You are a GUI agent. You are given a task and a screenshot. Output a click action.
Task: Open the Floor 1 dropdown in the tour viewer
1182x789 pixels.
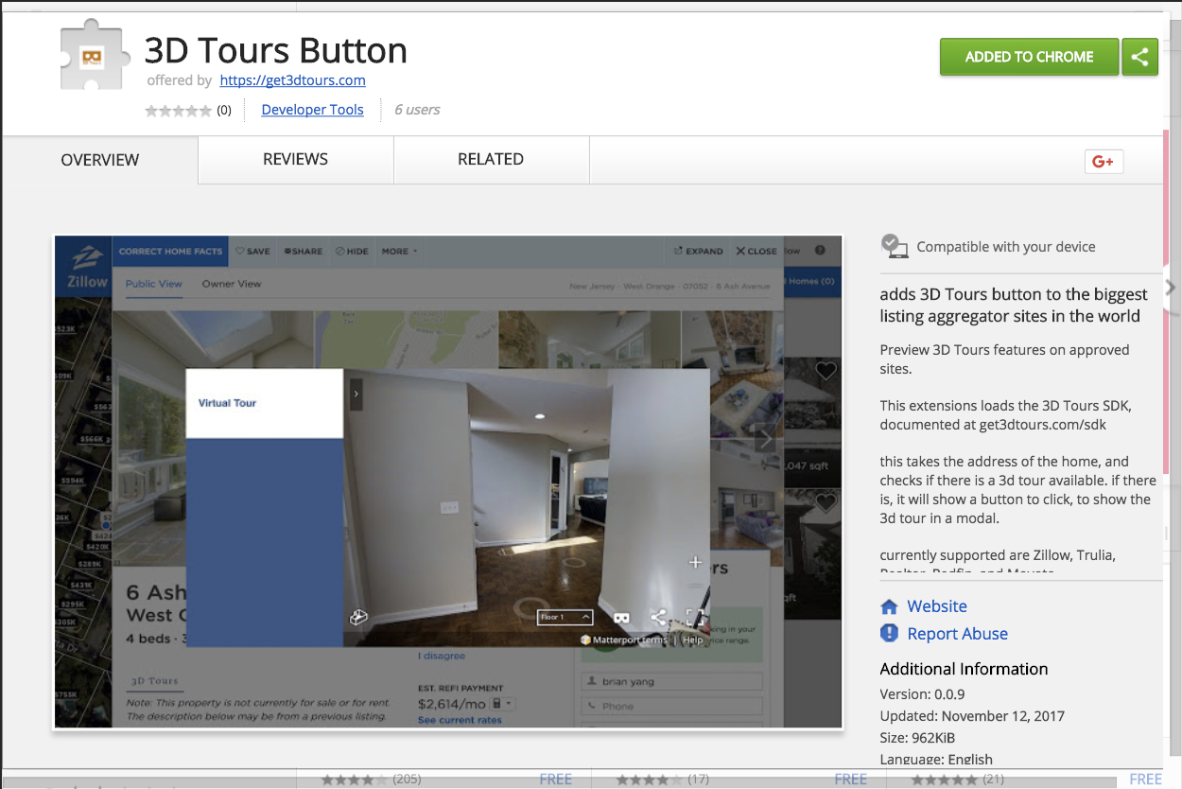tap(565, 617)
